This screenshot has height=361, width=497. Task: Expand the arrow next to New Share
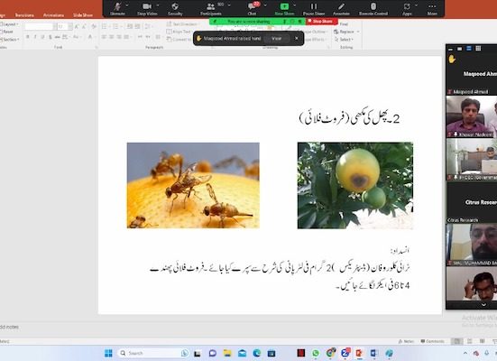[x=294, y=5]
